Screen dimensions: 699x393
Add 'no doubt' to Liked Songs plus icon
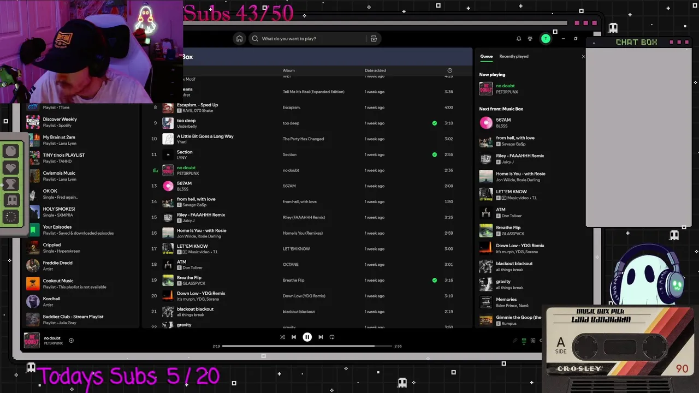(x=71, y=341)
